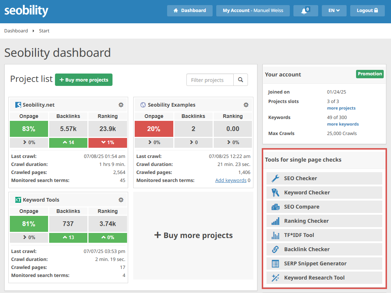Select the green 83% Onpage score tile
This screenshot has width=391, height=293.
(x=29, y=129)
